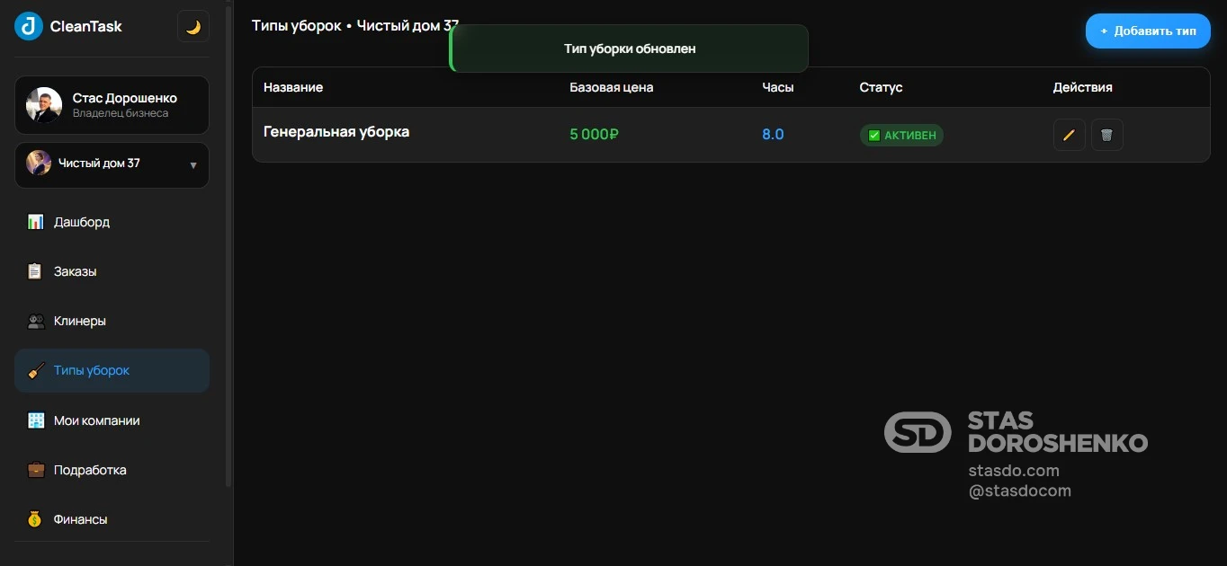Delete Генеральная уборка with the trash icon
The image size is (1227, 566).
click(1107, 135)
